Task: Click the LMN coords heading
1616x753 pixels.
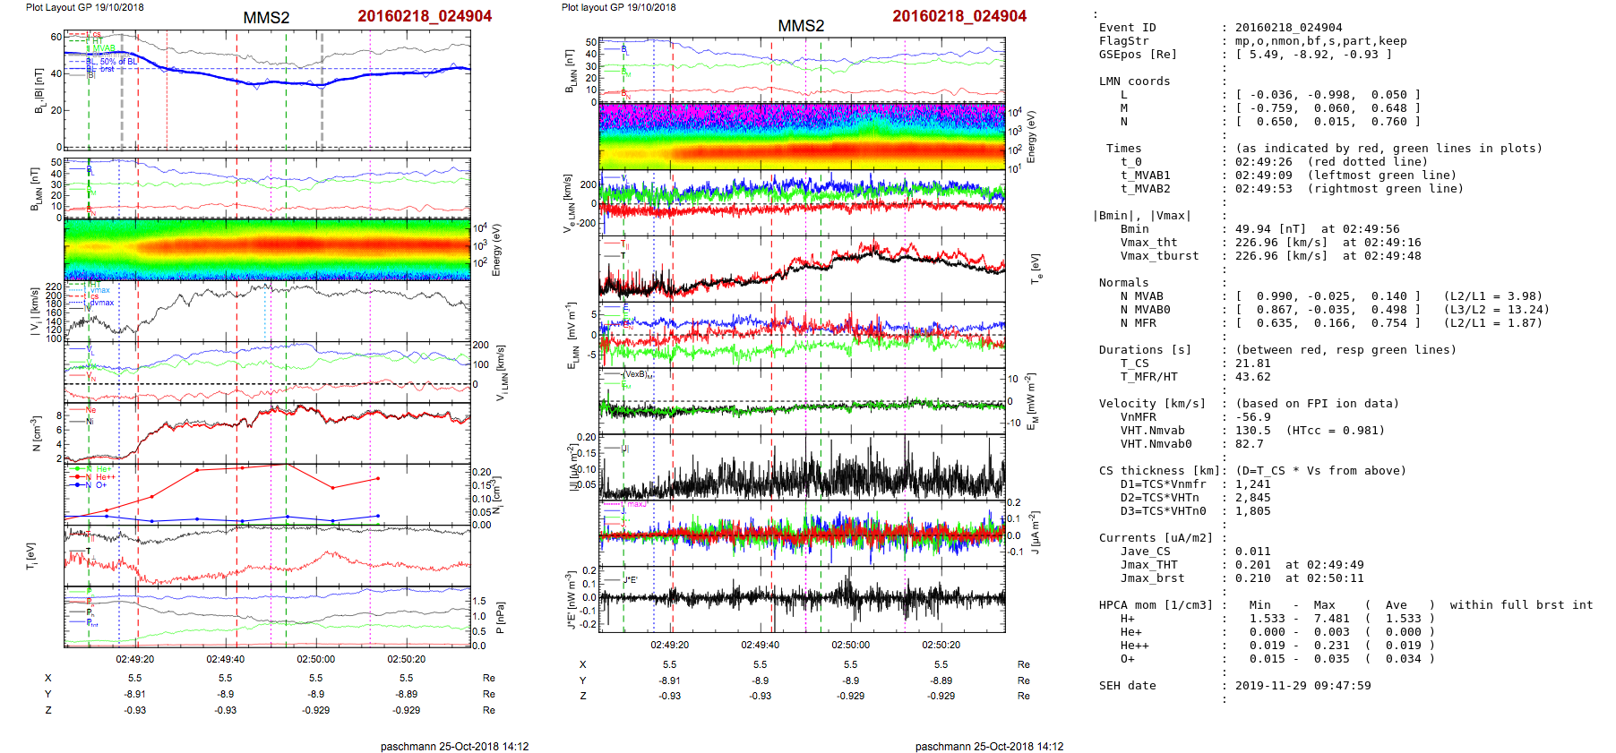Action: pyautogui.click(x=1134, y=81)
